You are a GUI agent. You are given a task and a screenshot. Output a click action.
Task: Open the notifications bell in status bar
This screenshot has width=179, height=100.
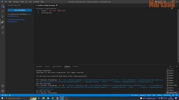[x=176, y=95]
